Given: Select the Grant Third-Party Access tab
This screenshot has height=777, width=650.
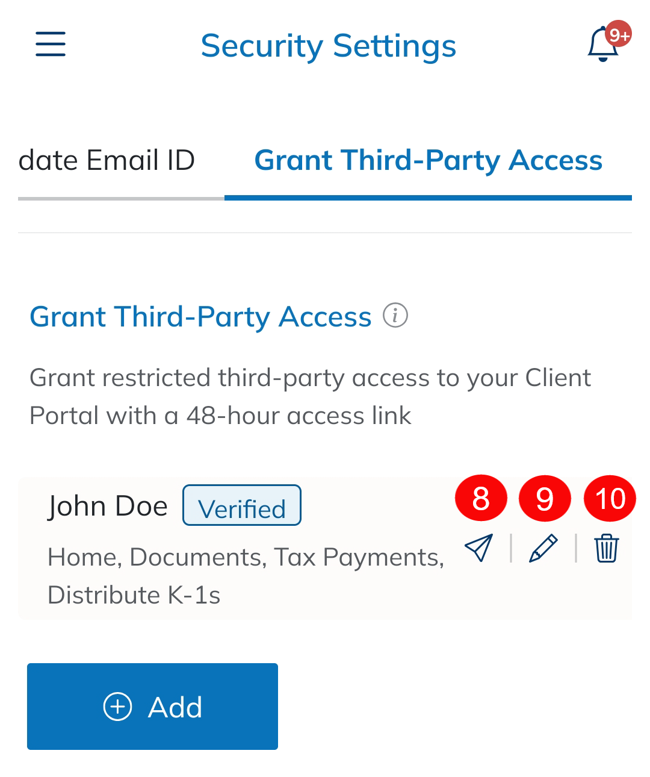Looking at the screenshot, I should (428, 161).
